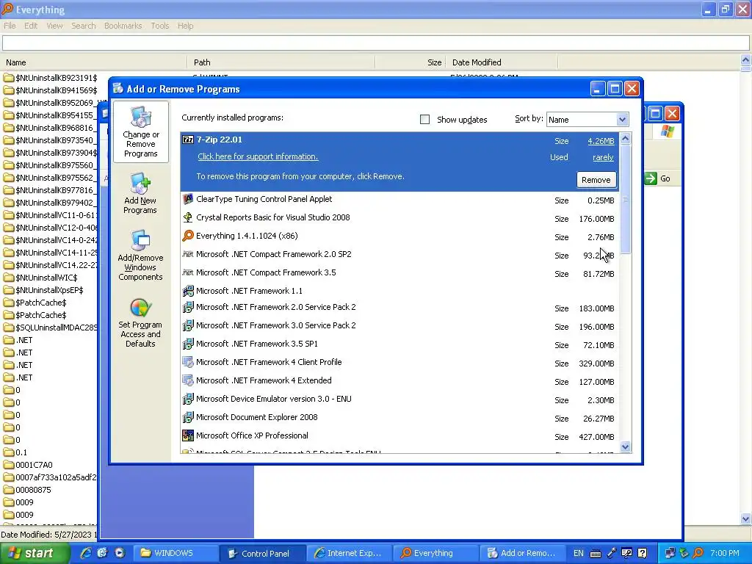
Task: Click the Everything window title bar icon
Action: (x=7, y=9)
